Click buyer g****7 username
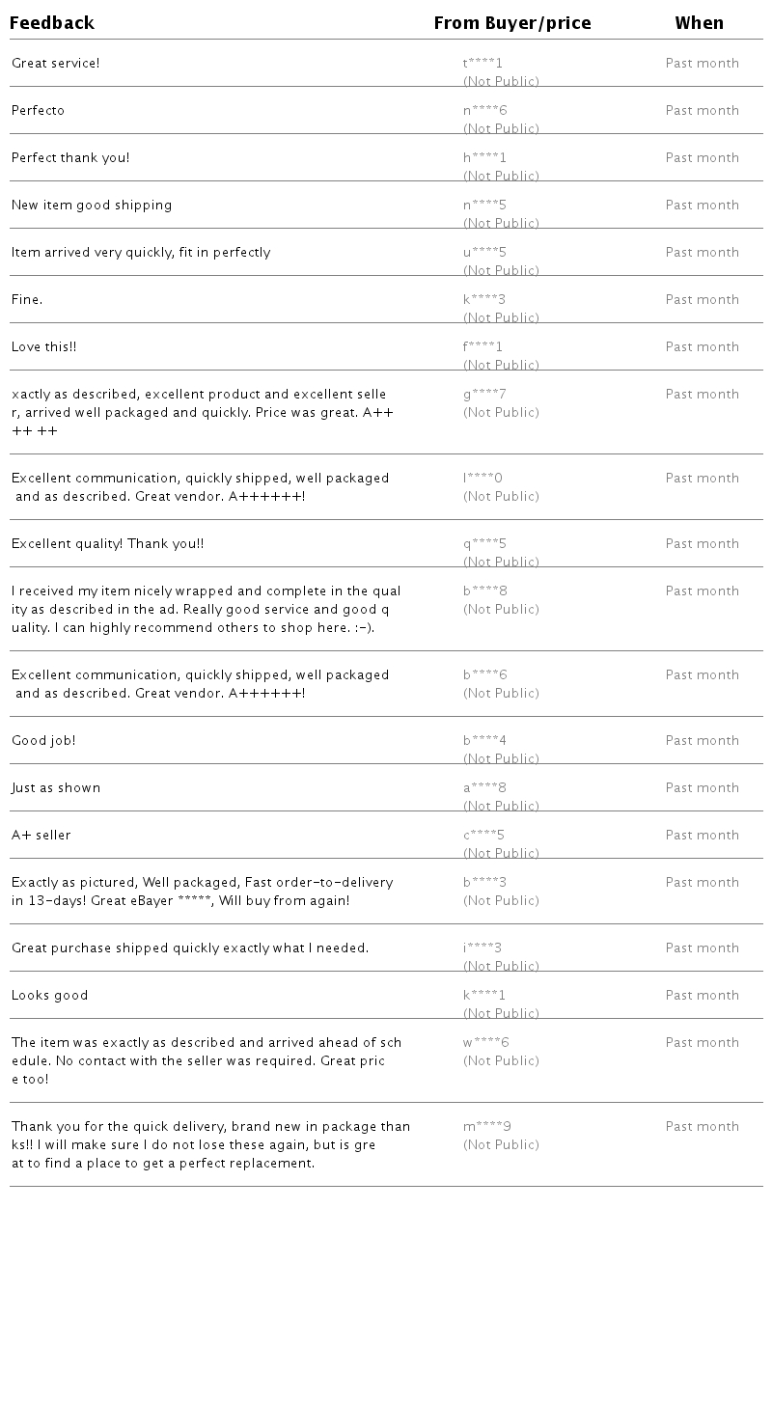Image resolution: width=772 pixels, height=1401 pixels. [484, 395]
